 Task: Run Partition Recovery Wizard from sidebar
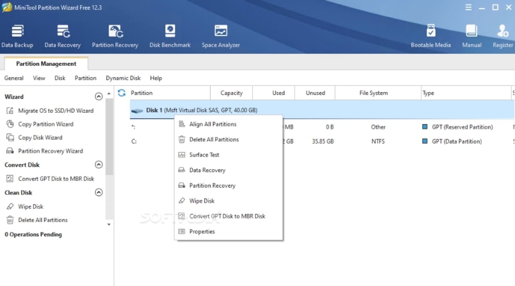[x=50, y=151]
